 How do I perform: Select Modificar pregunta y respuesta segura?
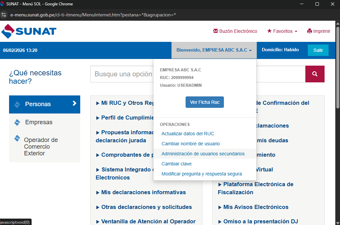coord(202,174)
